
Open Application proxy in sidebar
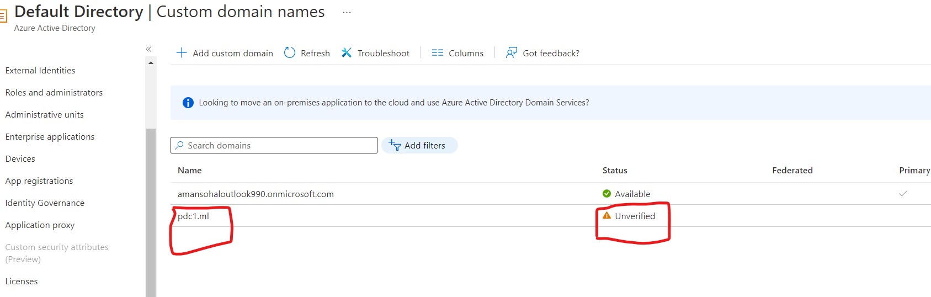40,225
